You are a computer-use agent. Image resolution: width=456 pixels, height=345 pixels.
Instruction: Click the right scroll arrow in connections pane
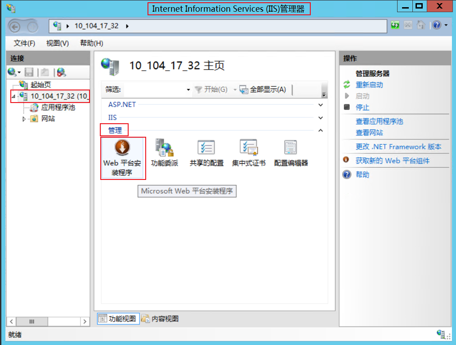(x=85, y=322)
